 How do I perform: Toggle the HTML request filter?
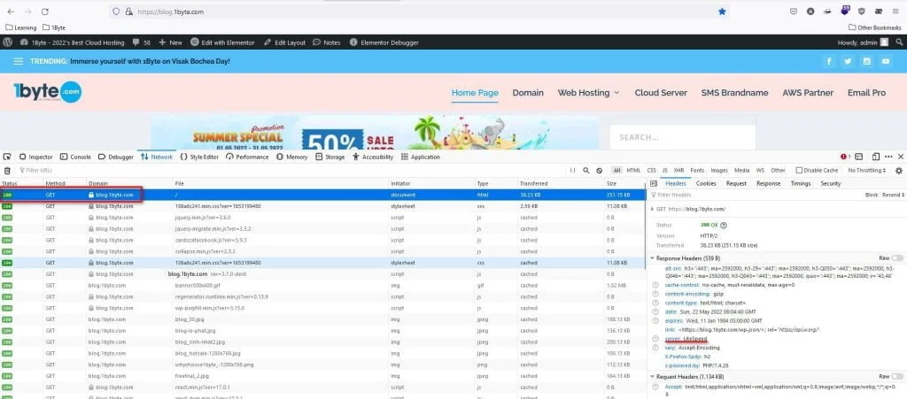click(633, 171)
